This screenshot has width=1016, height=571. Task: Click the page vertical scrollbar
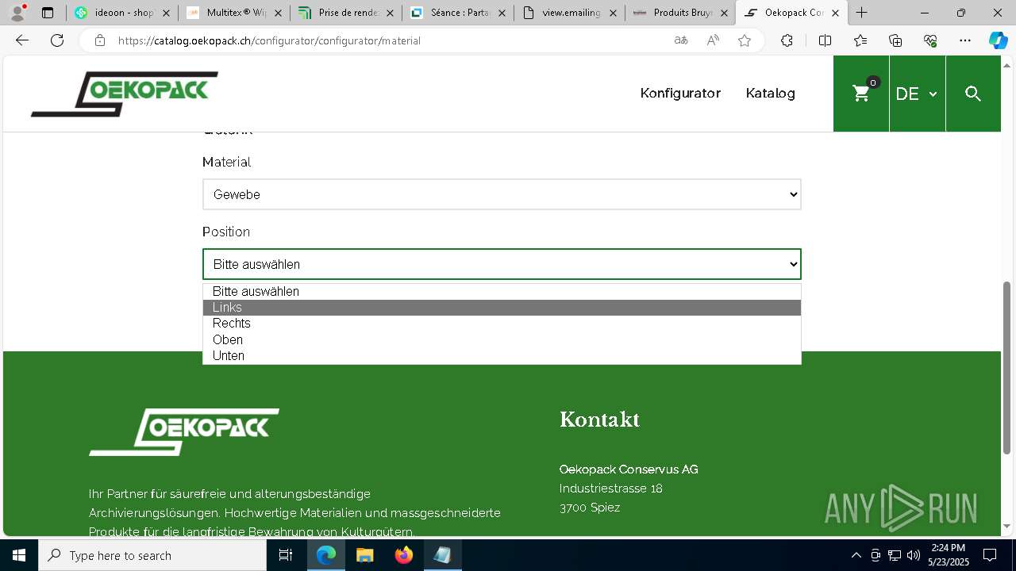(x=1007, y=367)
